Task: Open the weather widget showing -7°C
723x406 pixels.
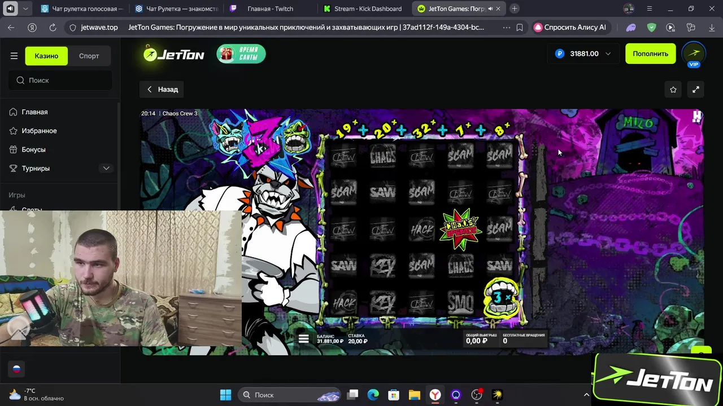Action: pyautogui.click(x=37, y=394)
